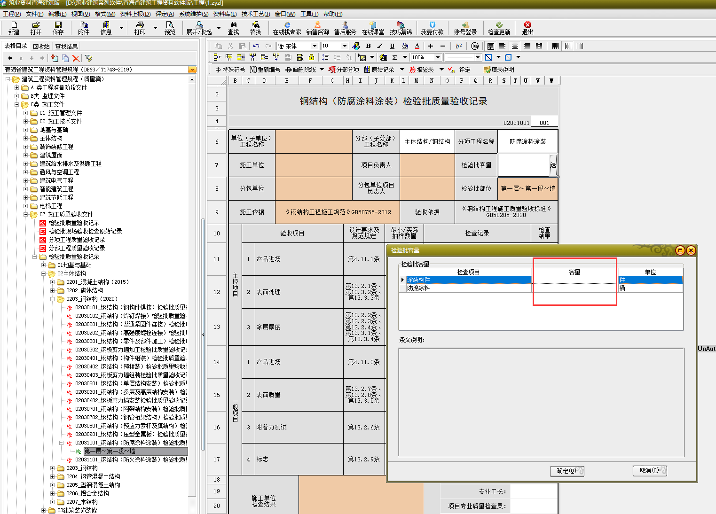The image size is (716, 514).
Task: Open the line style dropdown
Action: pyautogui.click(x=478, y=57)
